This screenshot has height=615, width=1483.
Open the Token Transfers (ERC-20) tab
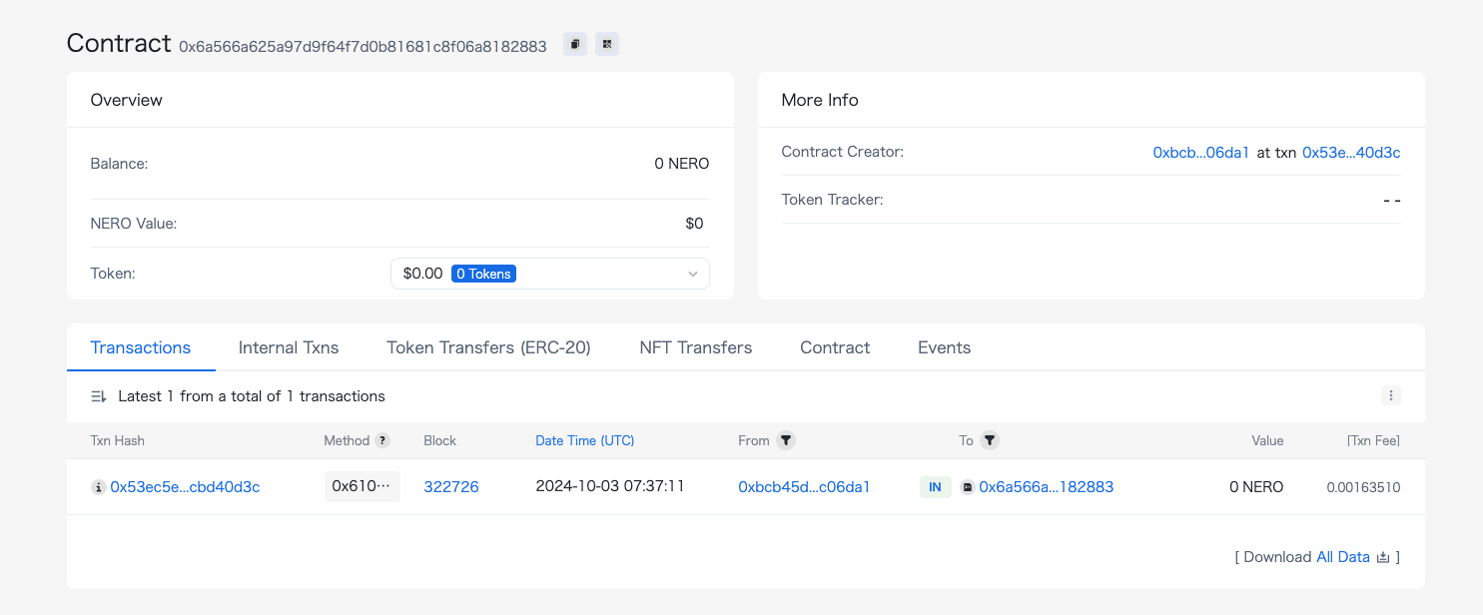[488, 347]
